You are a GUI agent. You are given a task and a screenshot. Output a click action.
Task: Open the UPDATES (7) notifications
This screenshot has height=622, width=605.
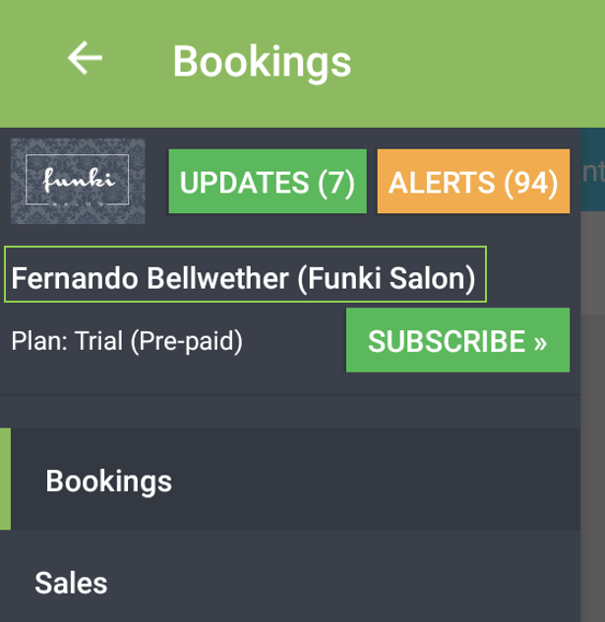268,182
